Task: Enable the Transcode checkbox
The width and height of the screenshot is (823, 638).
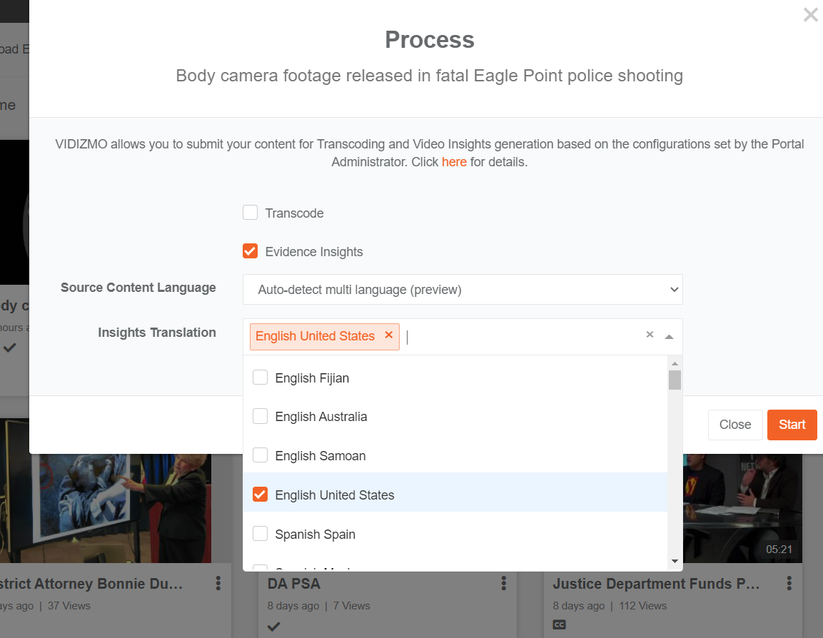Action: (250, 213)
